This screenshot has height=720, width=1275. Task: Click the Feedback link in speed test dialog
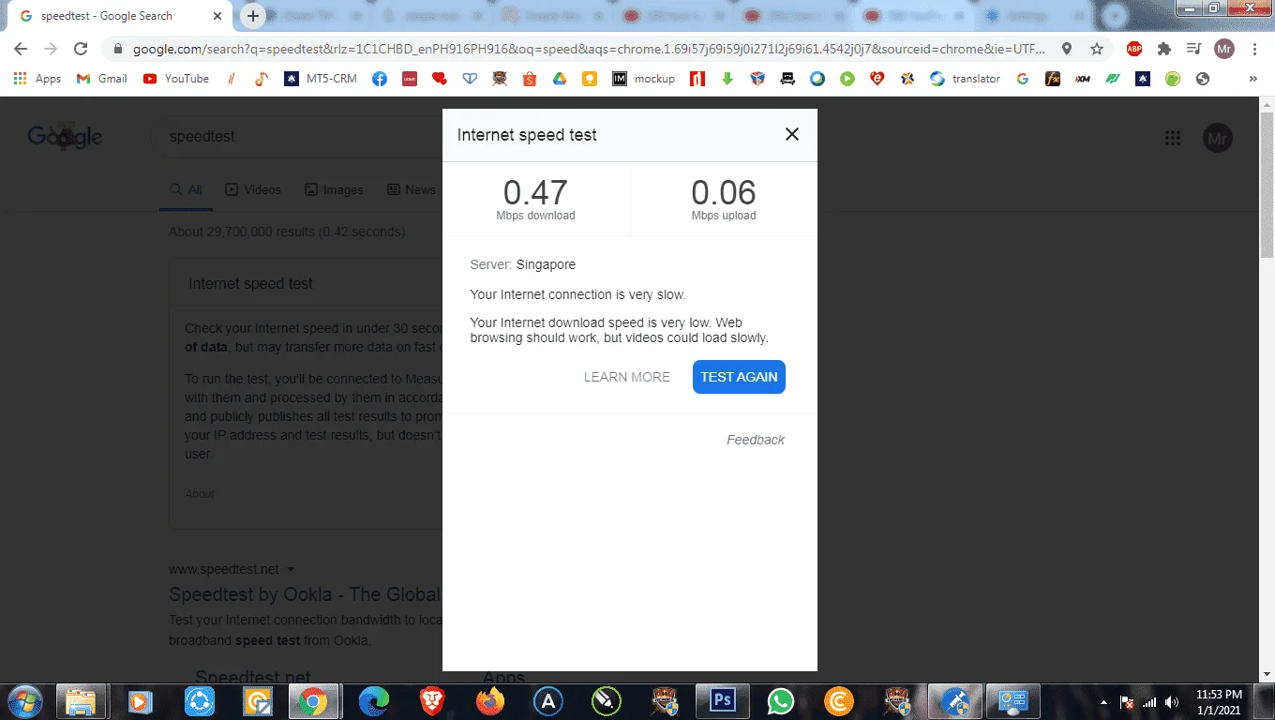(756, 440)
